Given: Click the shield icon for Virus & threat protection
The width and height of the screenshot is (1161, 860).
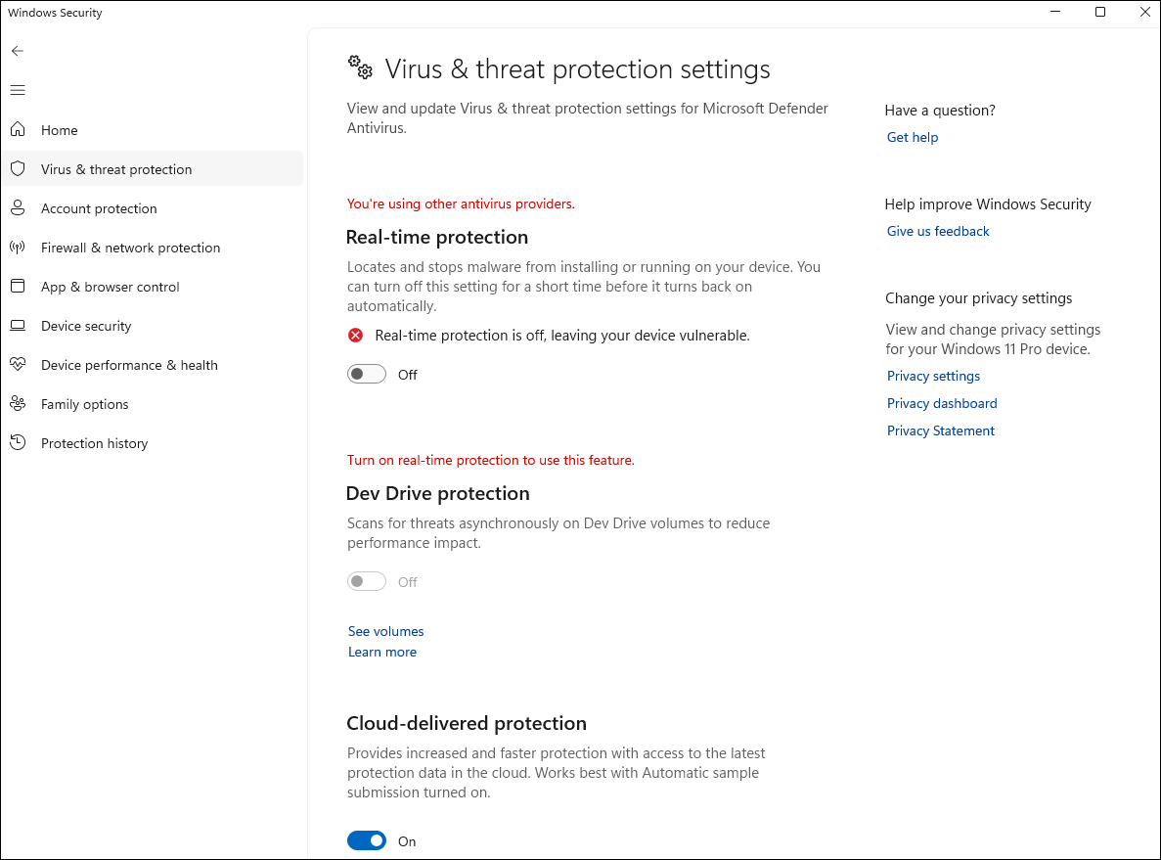Looking at the screenshot, I should (x=17, y=168).
